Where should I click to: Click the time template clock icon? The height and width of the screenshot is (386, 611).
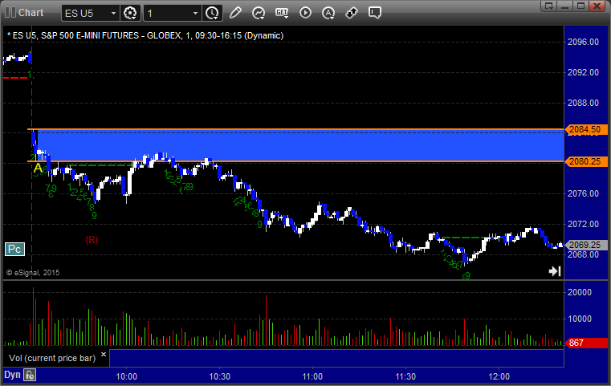click(212, 13)
